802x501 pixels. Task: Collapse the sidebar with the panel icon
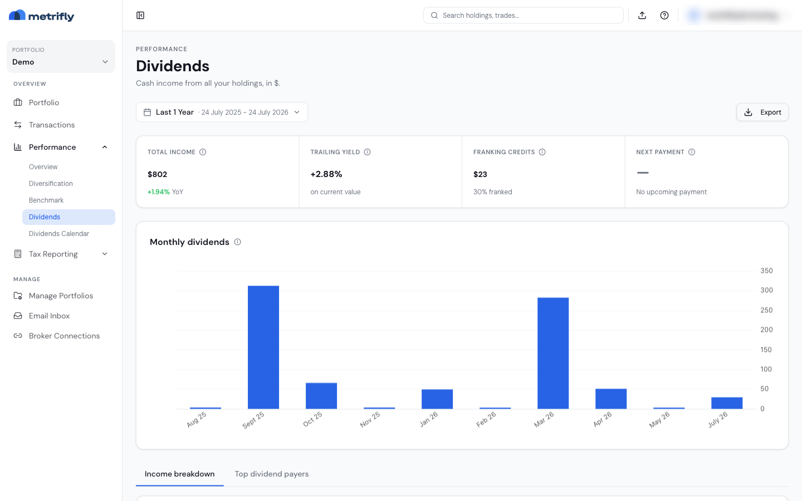(x=140, y=16)
